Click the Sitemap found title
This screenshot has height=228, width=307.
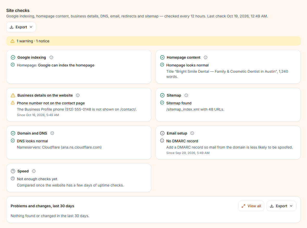[x=179, y=103]
